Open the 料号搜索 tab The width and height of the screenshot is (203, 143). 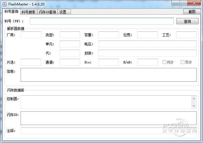pos(28,12)
